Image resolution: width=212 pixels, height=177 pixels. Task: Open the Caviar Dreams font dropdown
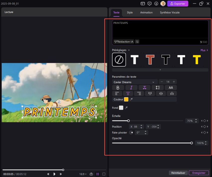tap(135, 82)
